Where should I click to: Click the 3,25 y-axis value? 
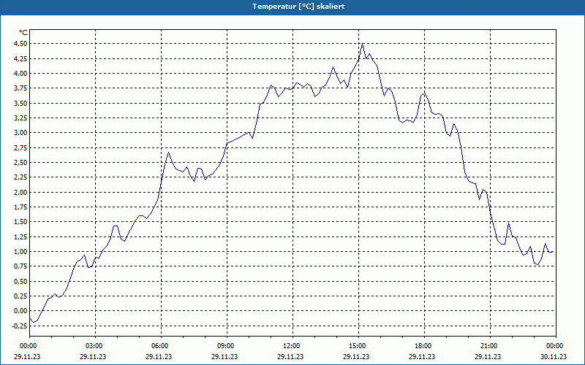point(21,118)
